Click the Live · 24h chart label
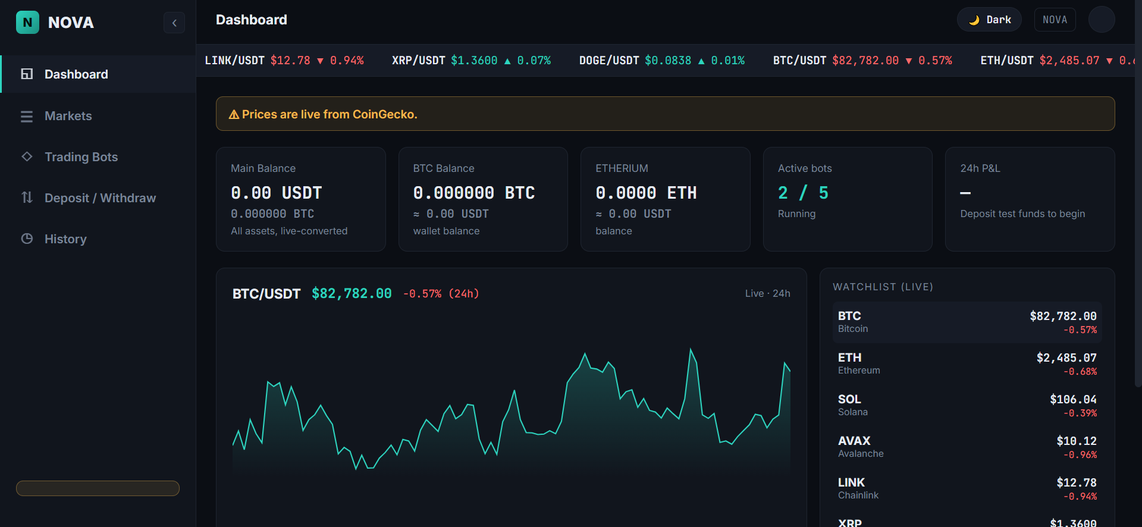The height and width of the screenshot is (527, 1142). (768, 293)
